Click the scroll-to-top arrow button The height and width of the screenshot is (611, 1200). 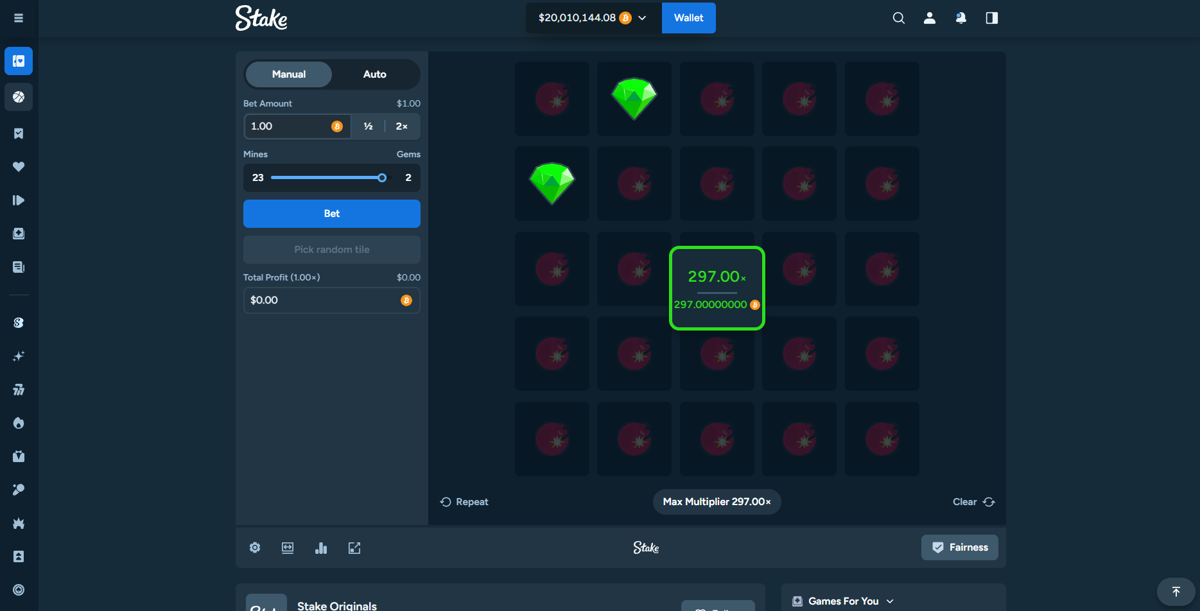click(x=1176, y=592)
